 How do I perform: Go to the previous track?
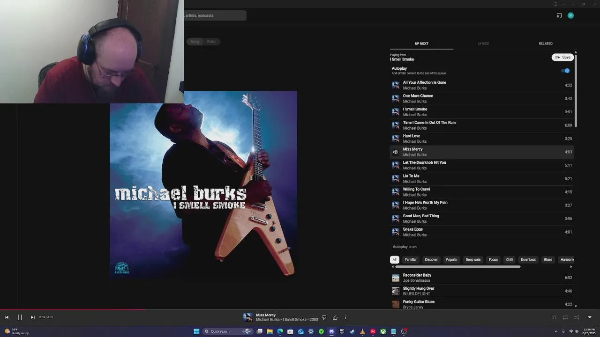tap(7, 317)
